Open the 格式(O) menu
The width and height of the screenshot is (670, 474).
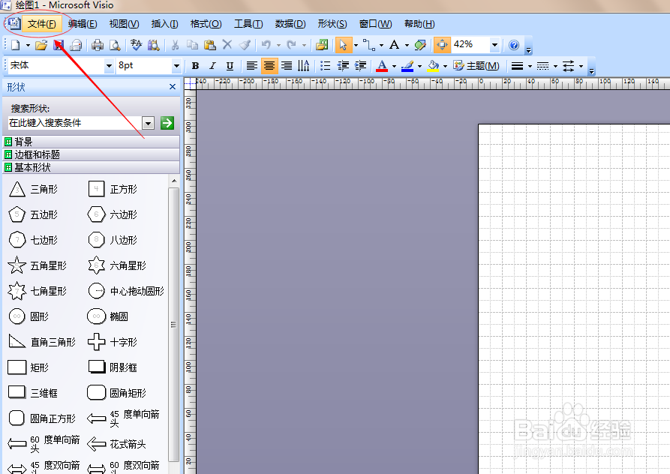206,24
